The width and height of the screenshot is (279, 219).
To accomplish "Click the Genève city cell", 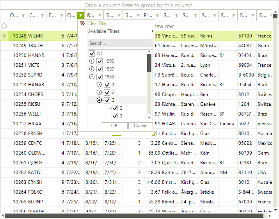I will click(x=209, y=104).
